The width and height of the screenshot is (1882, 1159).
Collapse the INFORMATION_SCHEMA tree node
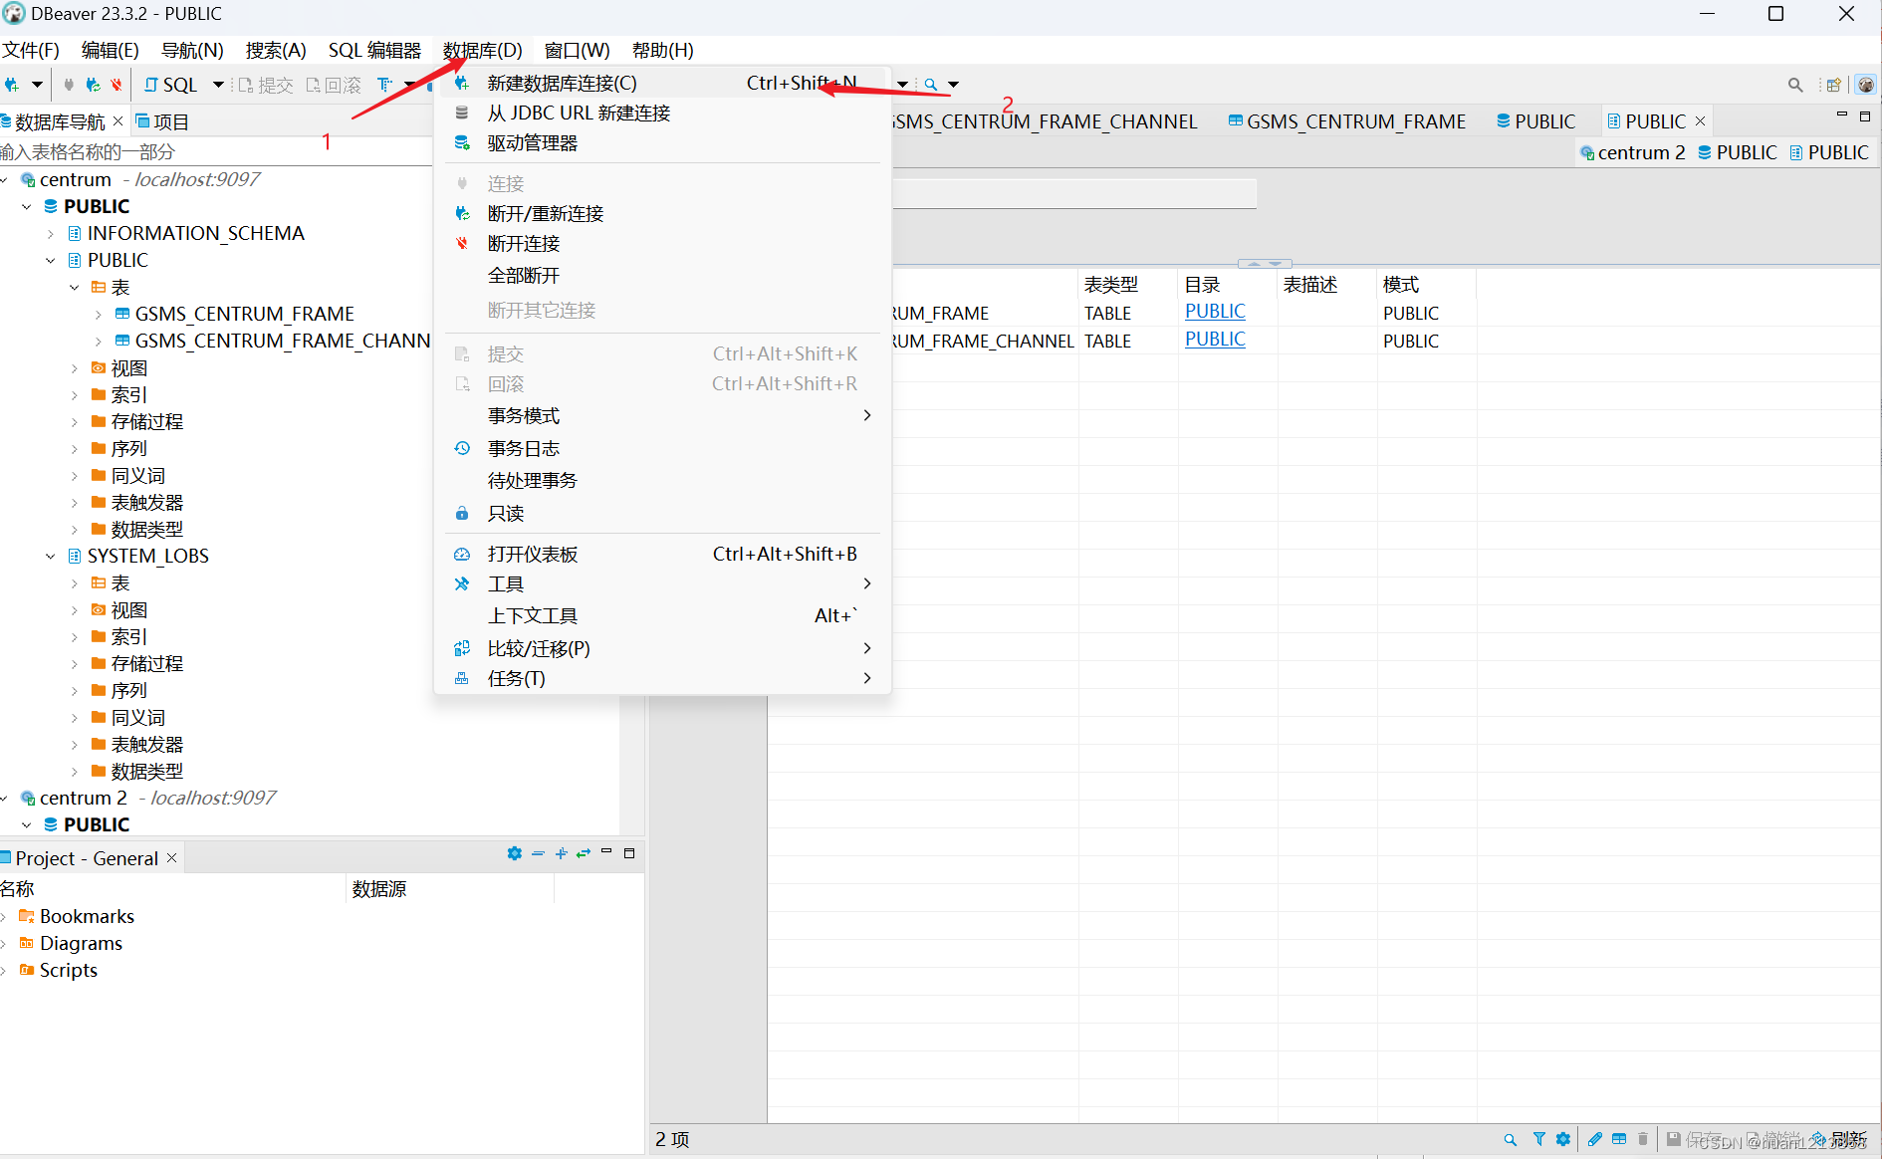(51, 234)
